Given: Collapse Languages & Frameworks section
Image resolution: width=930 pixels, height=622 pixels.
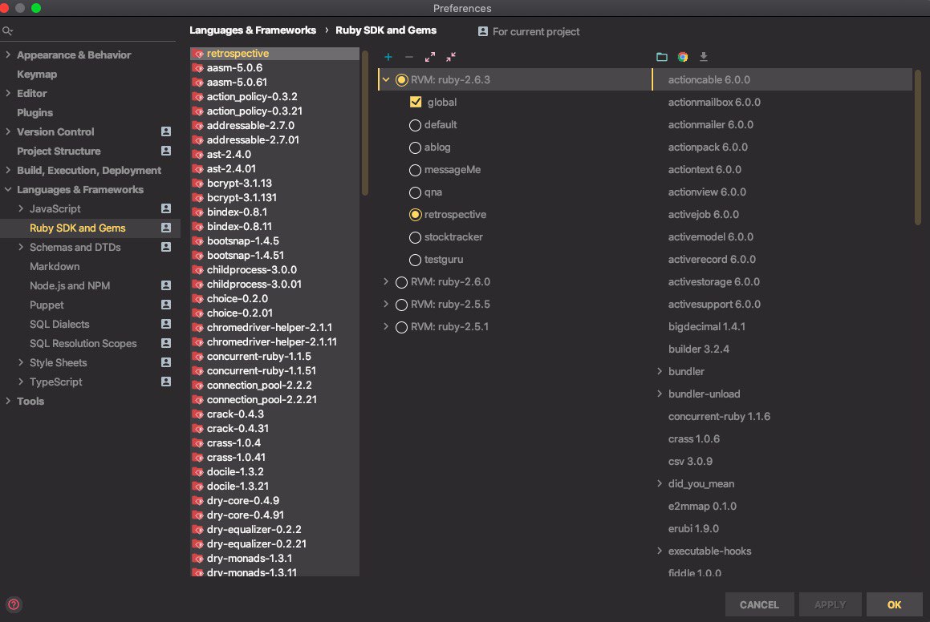Looking at the screenshot, I should 8,189.
